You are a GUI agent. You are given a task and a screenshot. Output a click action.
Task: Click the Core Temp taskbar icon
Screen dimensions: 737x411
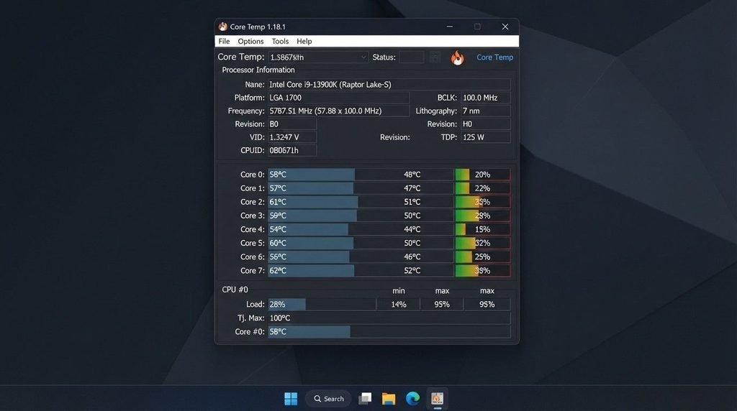coord(437,399)
